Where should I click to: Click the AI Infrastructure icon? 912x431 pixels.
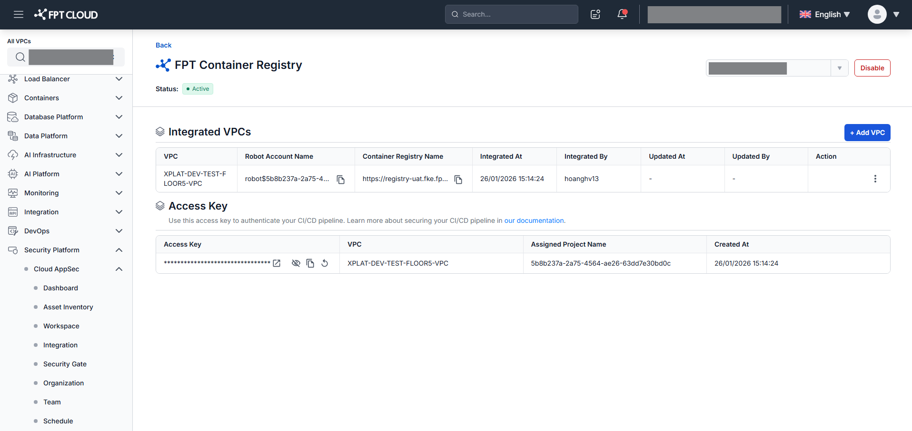(13, 155)
